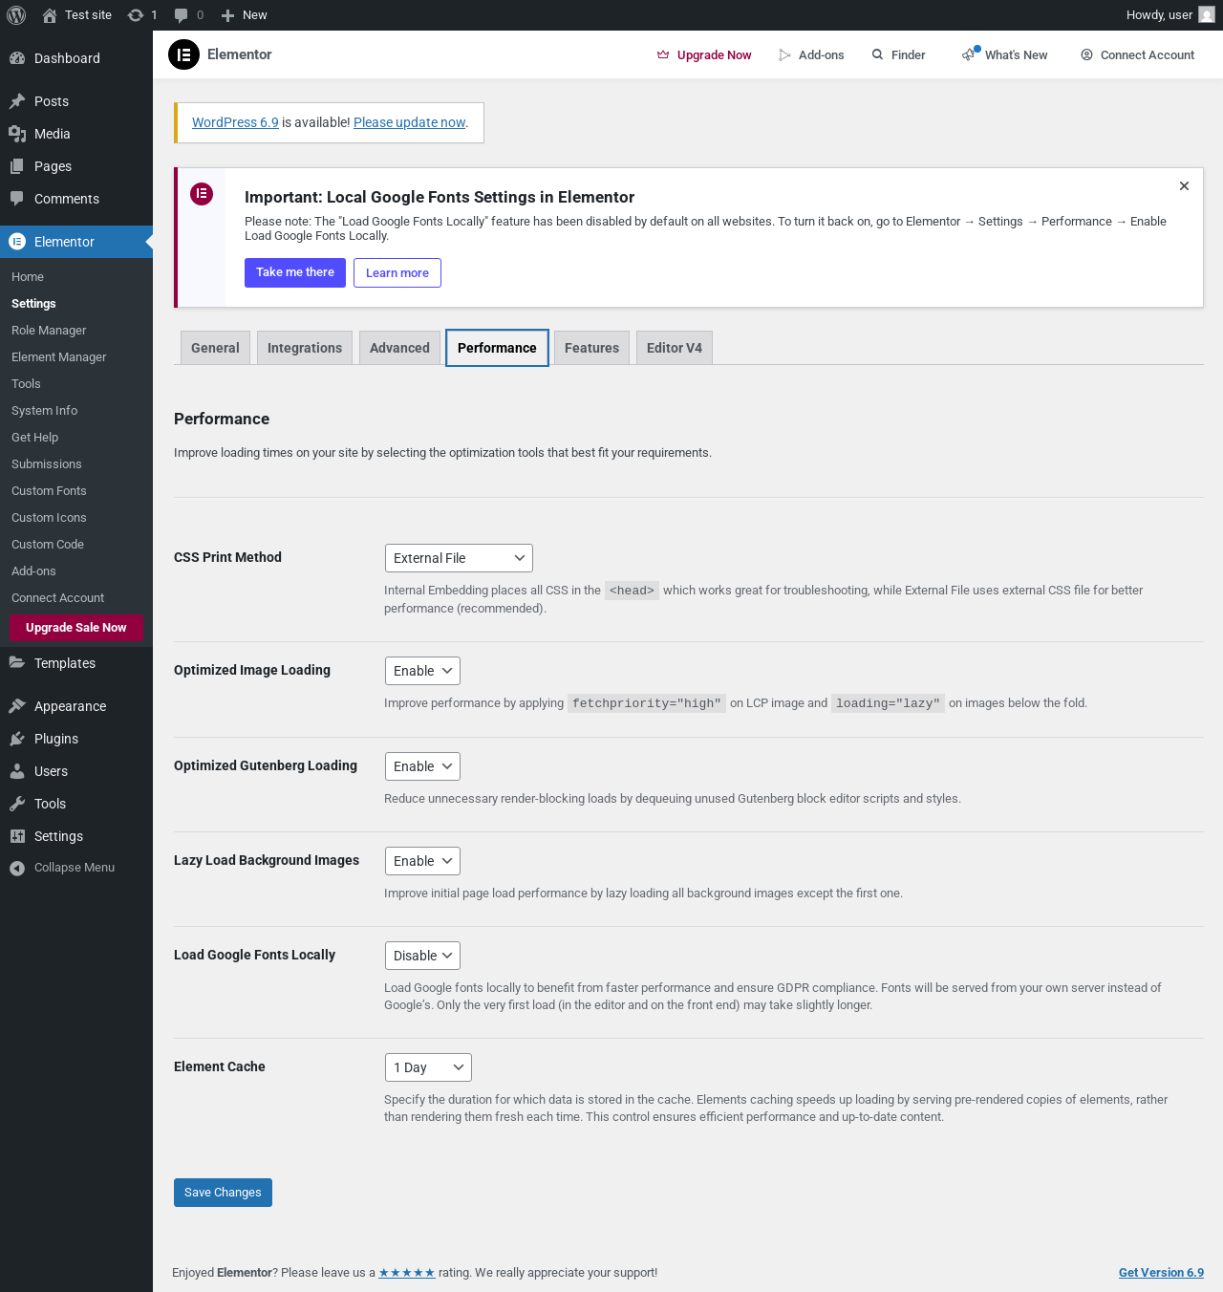Open Elementor Home submenu item

click(x=28, y=277)
